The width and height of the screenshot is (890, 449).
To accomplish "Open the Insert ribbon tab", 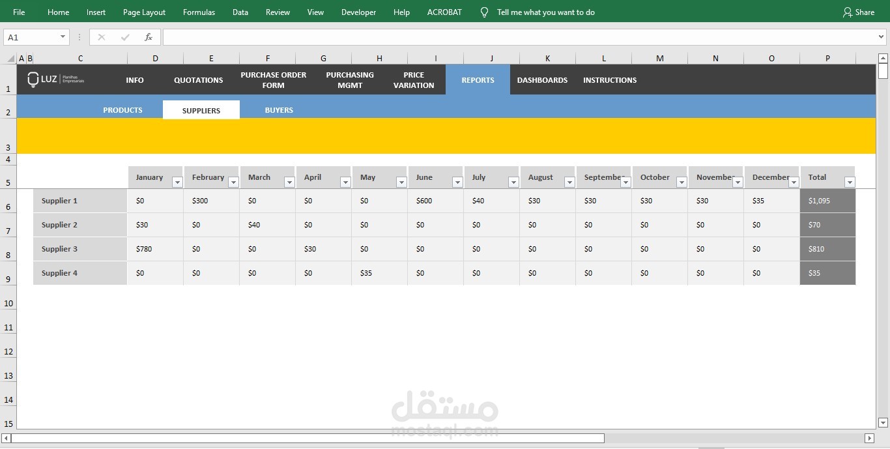I will pyautogui.click(x=96, y=12).
